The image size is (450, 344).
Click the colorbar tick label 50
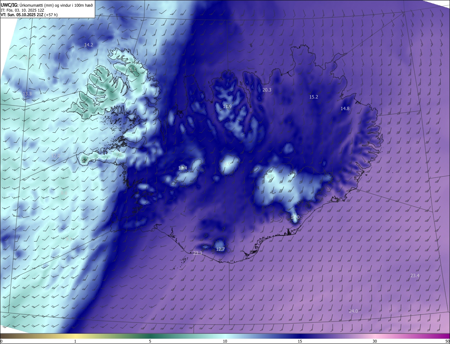[447, 341]
